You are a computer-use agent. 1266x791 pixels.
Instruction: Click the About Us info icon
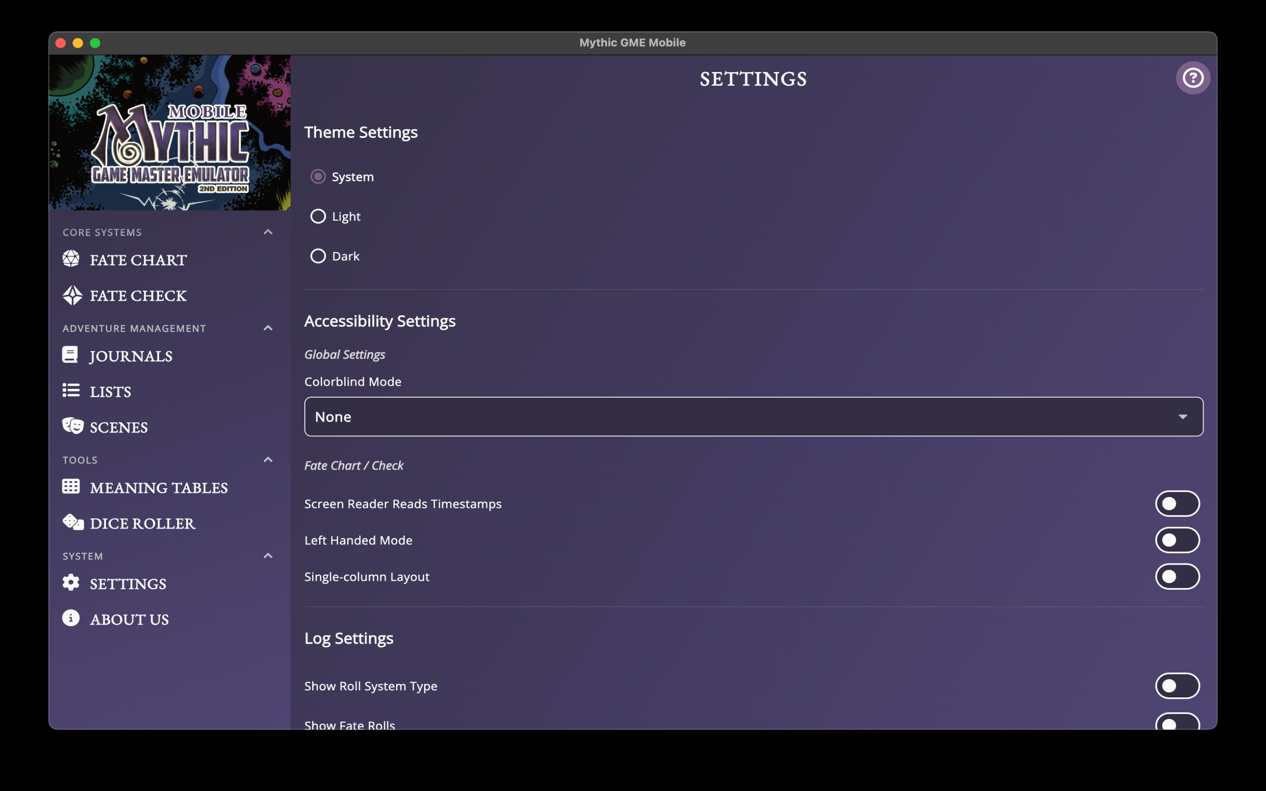click(71, 618)
